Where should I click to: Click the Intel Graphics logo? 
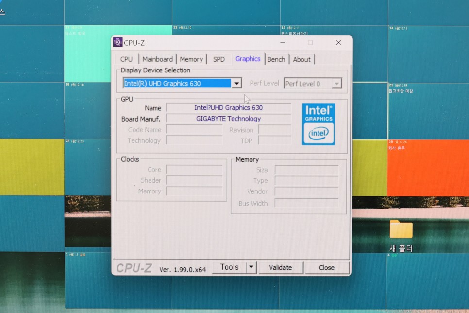(x=318, y=124)
